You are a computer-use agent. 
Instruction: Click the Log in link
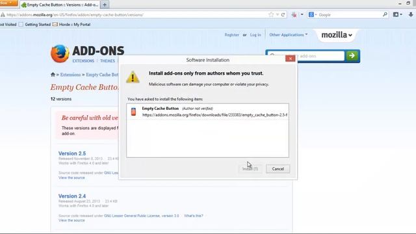click(255, 34)
